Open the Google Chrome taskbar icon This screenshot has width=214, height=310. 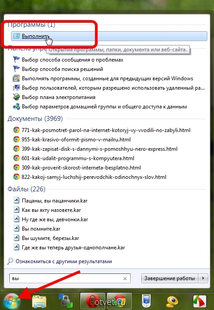pos(119,301)
